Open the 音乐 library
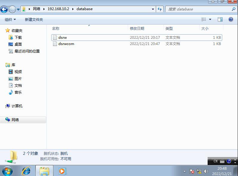 (18, 92)
